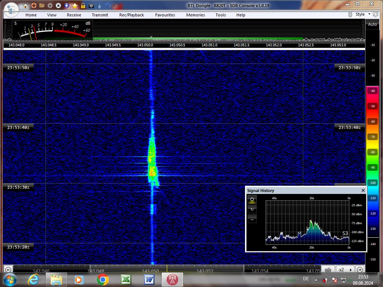Image resolution: width=383 pixels, height=287 pixels.
Task: Open the Home ribbon tab
Action: [31, 15]
